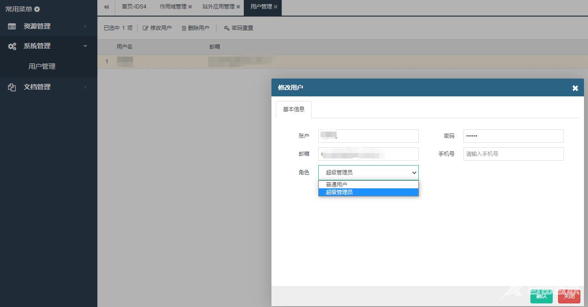Click the 资源管理 sidebar icon
Screen dimensions: 588x307
click(x=12, y=26)
